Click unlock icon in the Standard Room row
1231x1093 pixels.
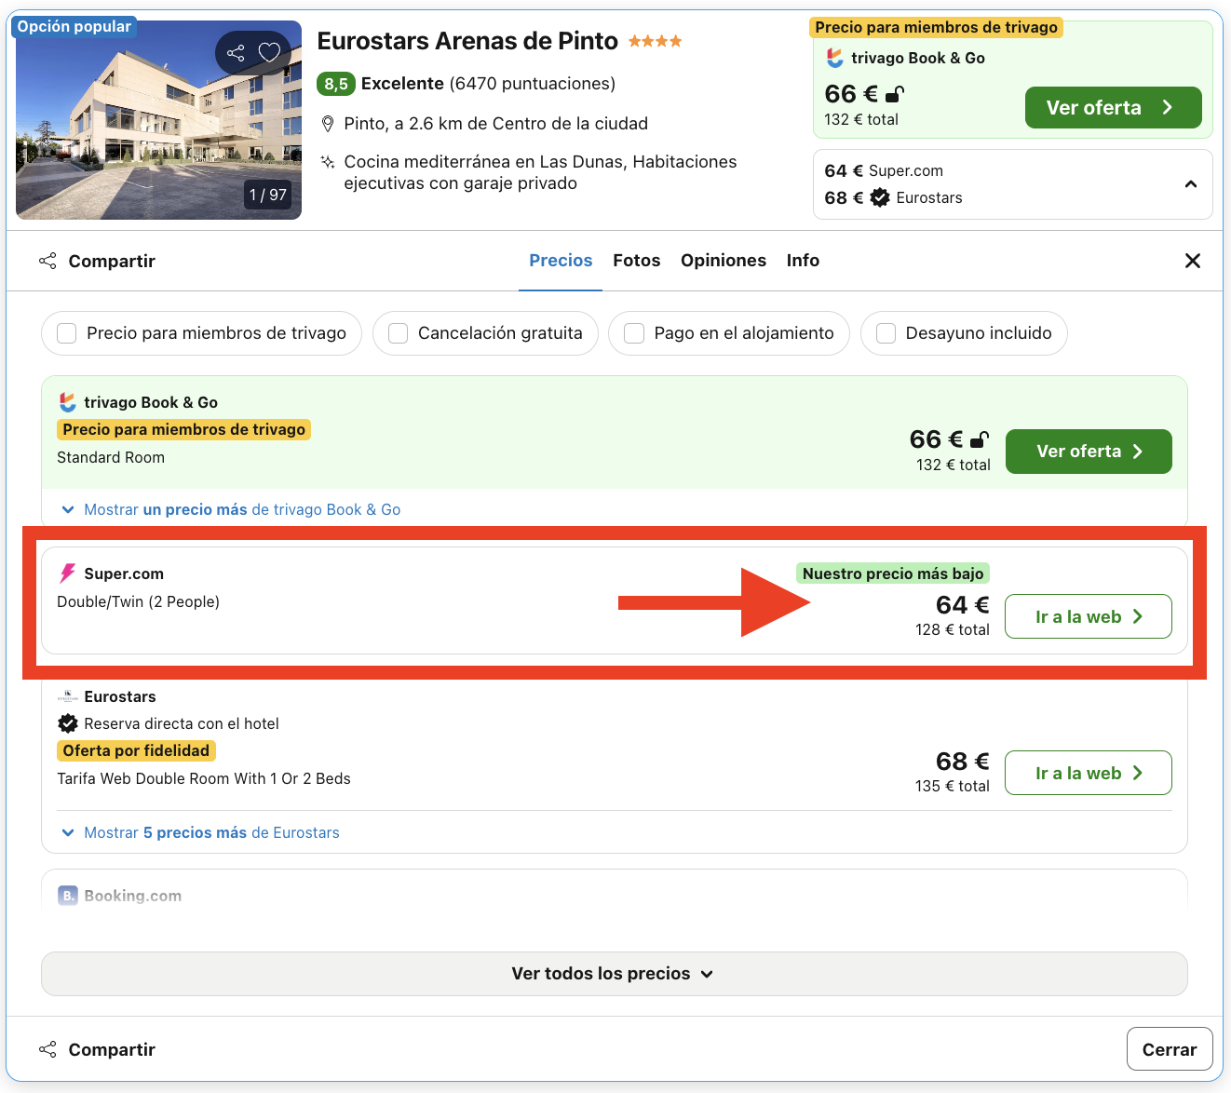tap(980, 439)
